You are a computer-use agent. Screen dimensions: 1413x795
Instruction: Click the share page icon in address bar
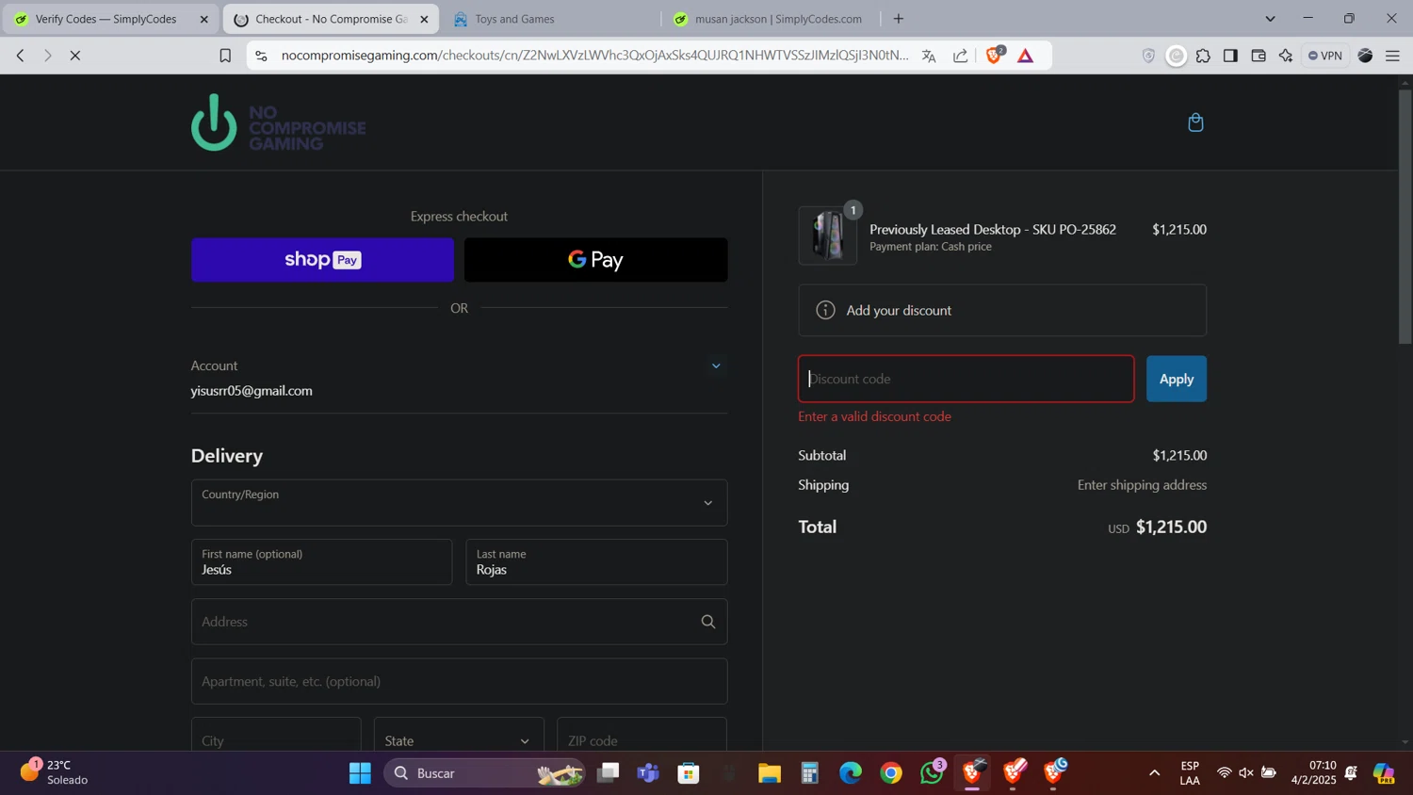tap(960, 56)
